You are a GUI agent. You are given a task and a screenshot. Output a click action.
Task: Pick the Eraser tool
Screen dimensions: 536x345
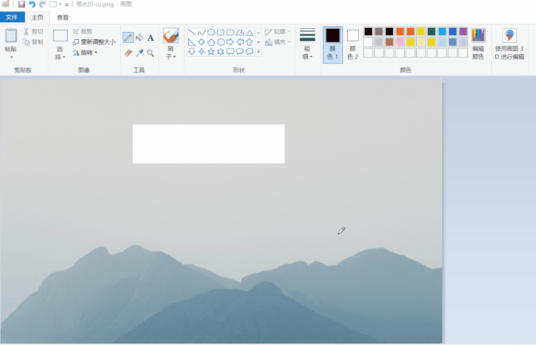coord(128,53)
